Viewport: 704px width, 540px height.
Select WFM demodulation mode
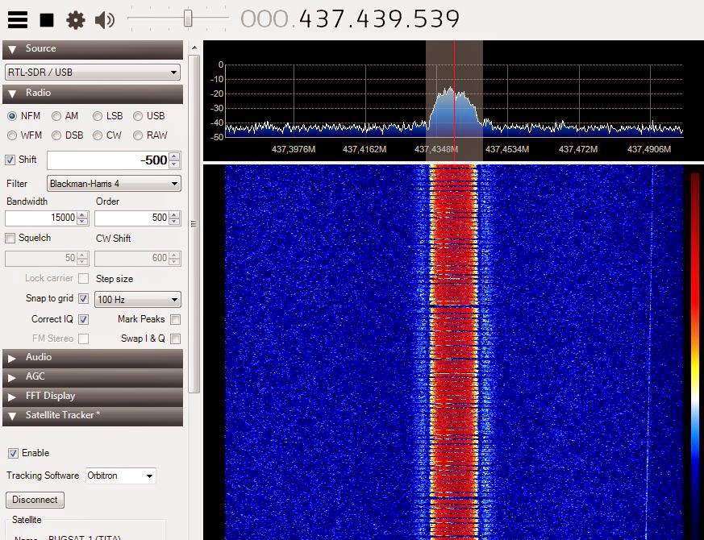click(x=12, y=135)
